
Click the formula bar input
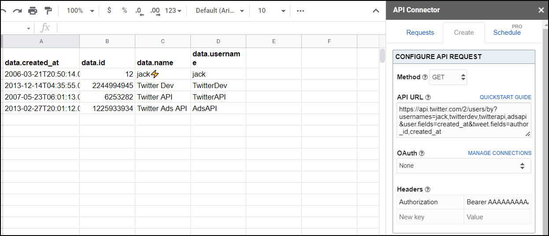click(x=220, y=28)
